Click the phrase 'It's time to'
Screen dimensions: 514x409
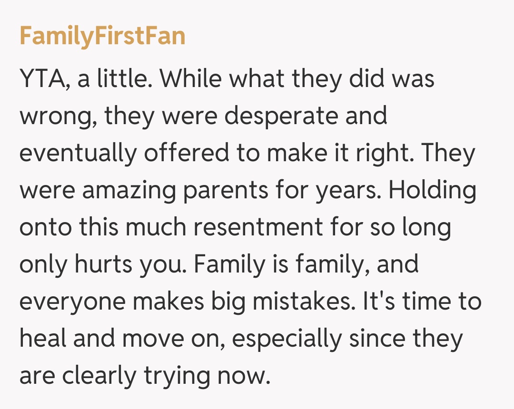point(422,302)
